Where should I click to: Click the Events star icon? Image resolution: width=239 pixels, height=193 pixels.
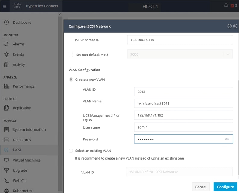[6, 54]
